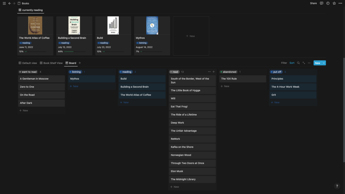Open the sidebar hamburger menu
The height and width of the screenshot is (194, 345).
[x=4, y=3]
